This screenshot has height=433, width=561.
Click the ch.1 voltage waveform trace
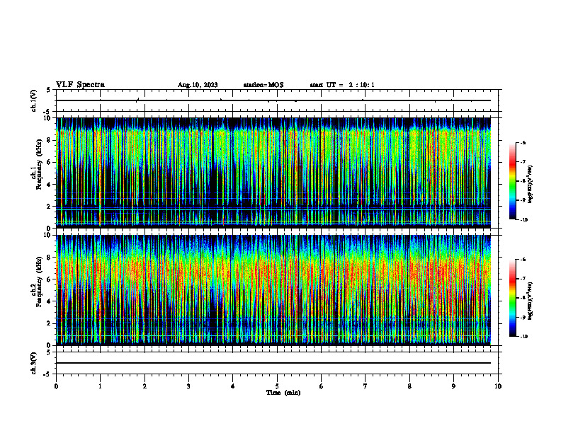(273, 100)
